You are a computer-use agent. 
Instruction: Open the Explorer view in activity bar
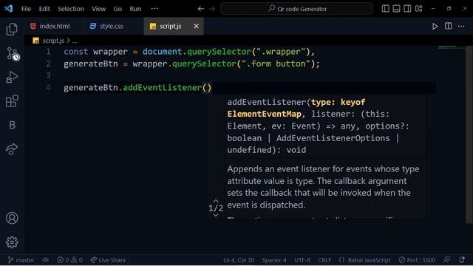point(12,30)
